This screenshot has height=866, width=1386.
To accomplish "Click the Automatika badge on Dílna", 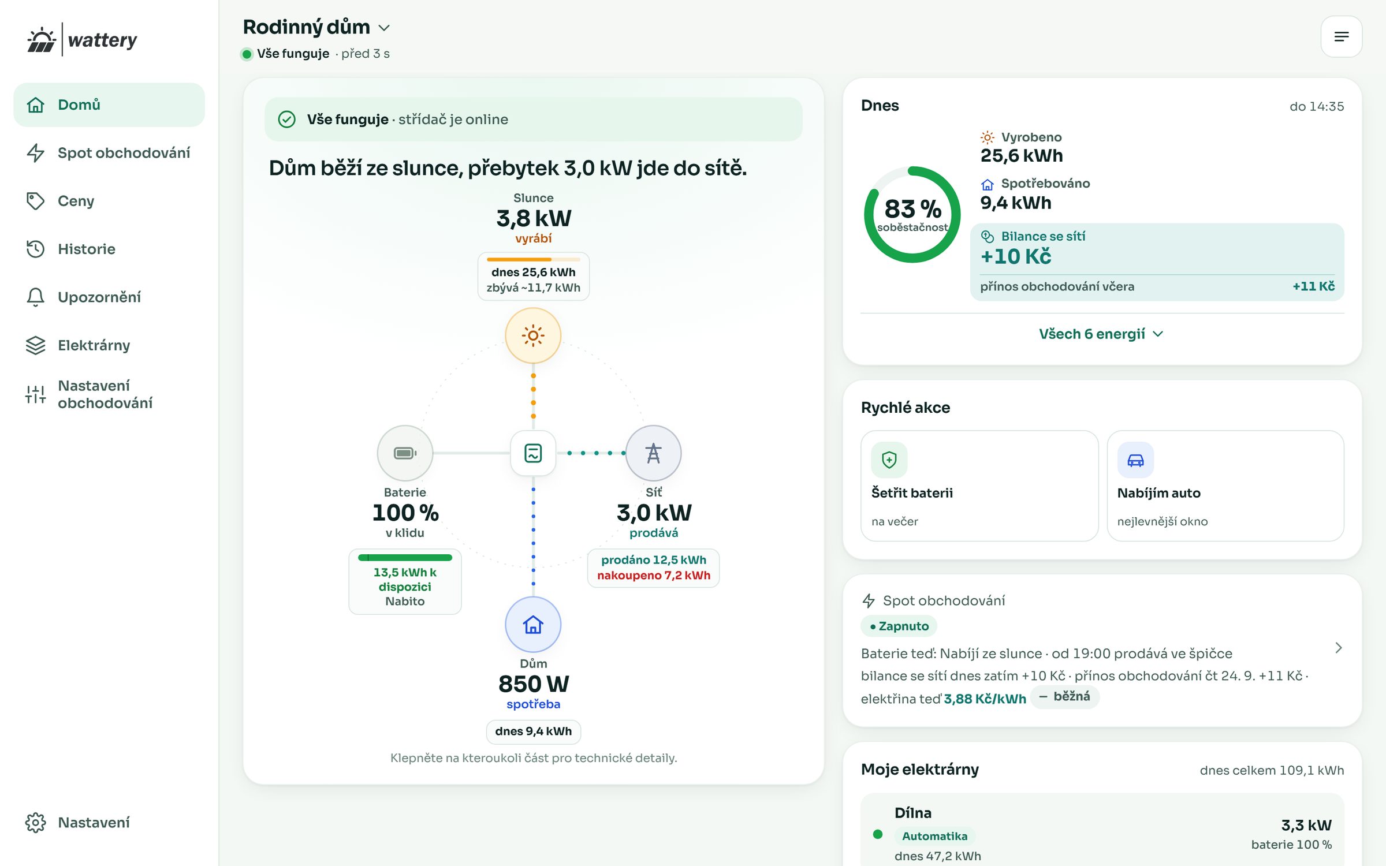I will pos(934,836).
